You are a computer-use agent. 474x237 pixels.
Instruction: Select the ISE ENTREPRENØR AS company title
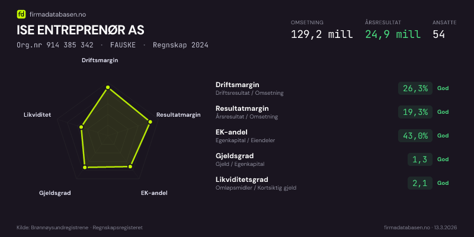click(80, 30)
